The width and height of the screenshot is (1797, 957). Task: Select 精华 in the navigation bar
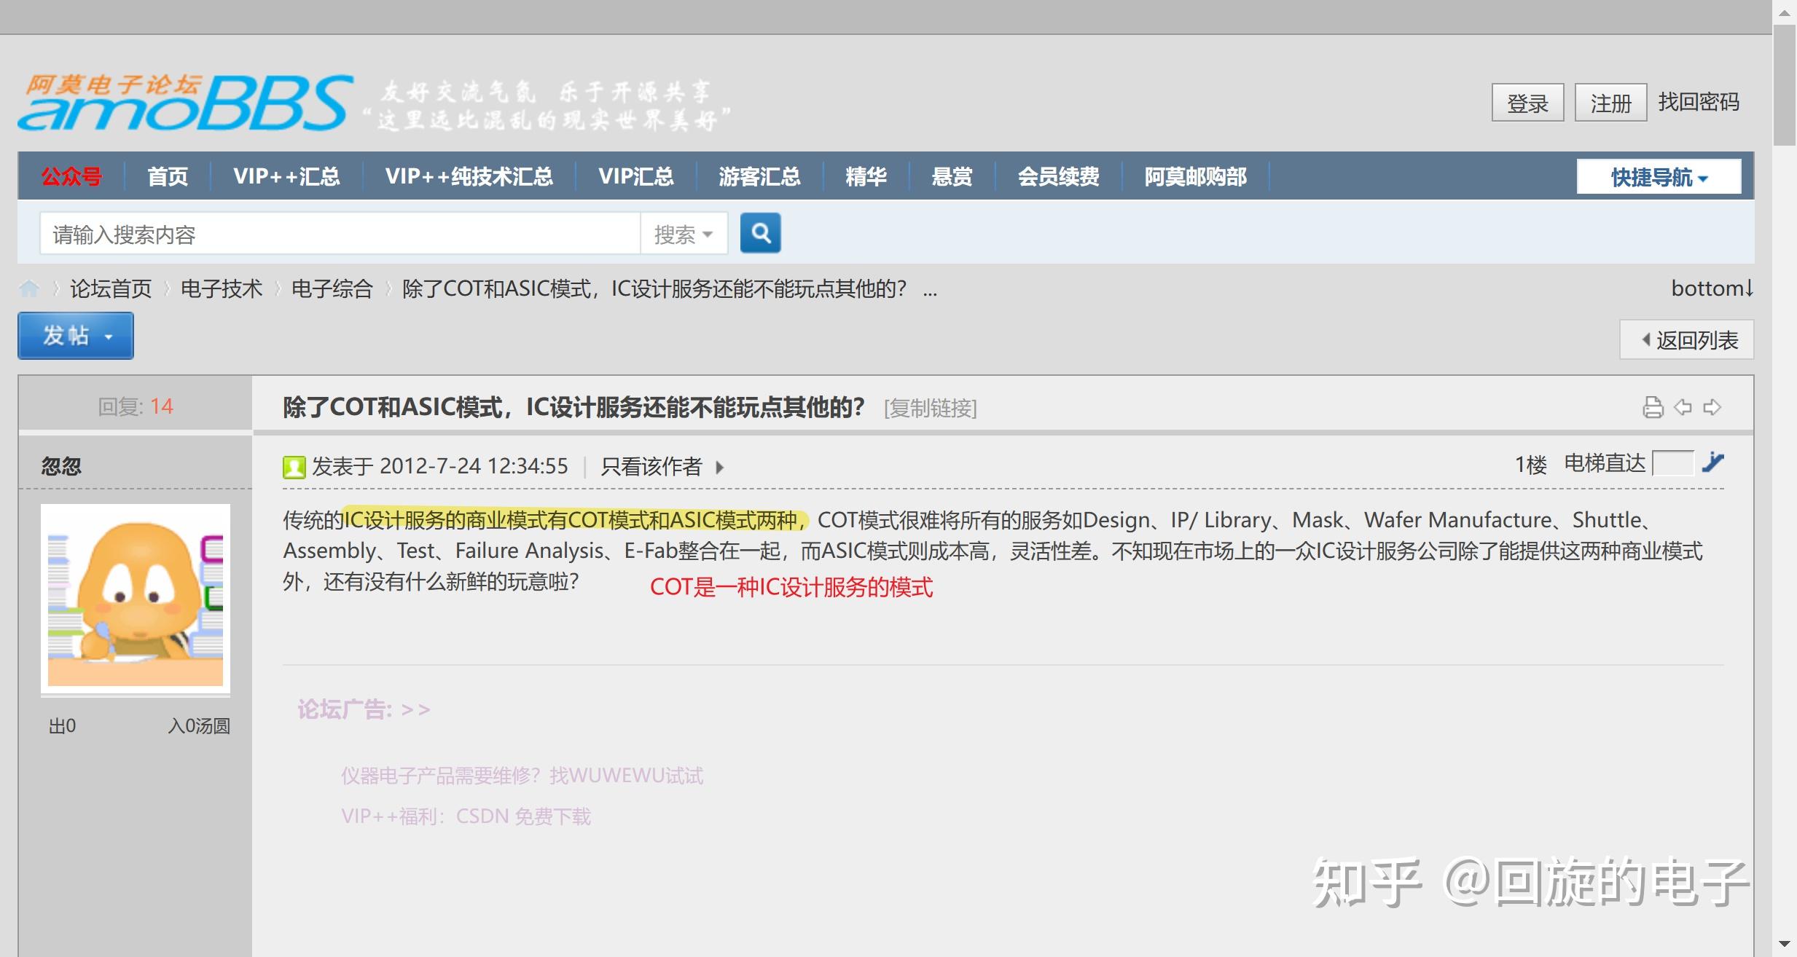click(x=866, y=176)
